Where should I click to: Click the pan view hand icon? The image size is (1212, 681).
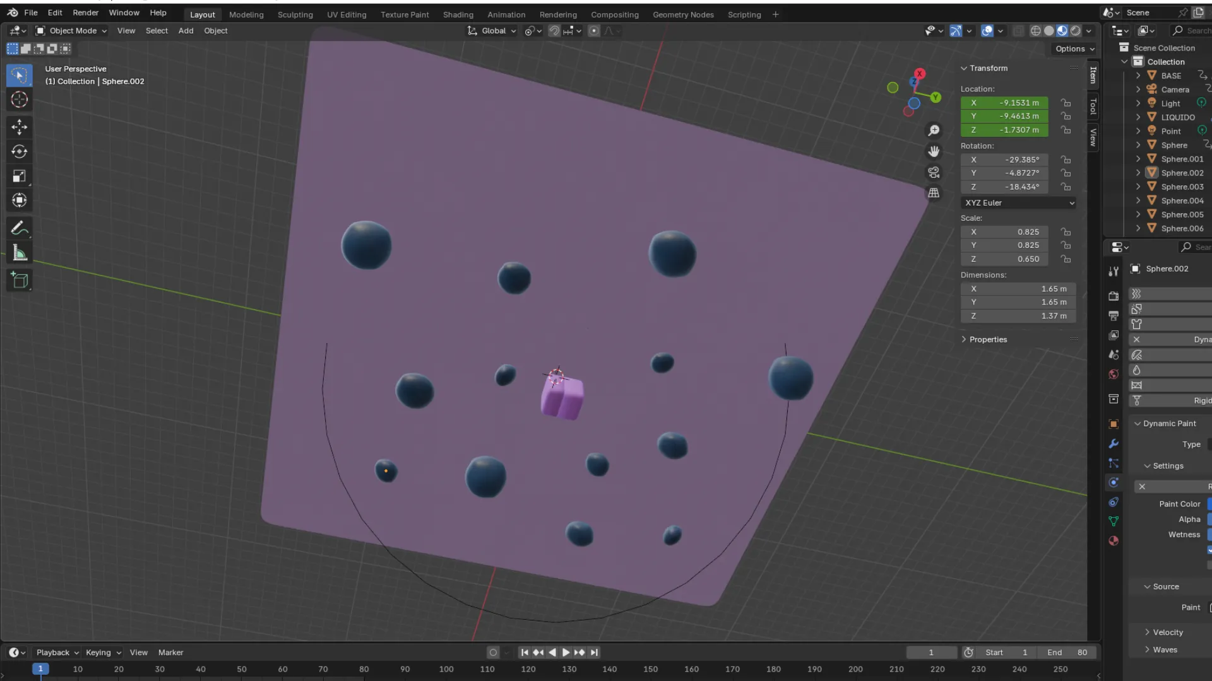coord(934,151)
